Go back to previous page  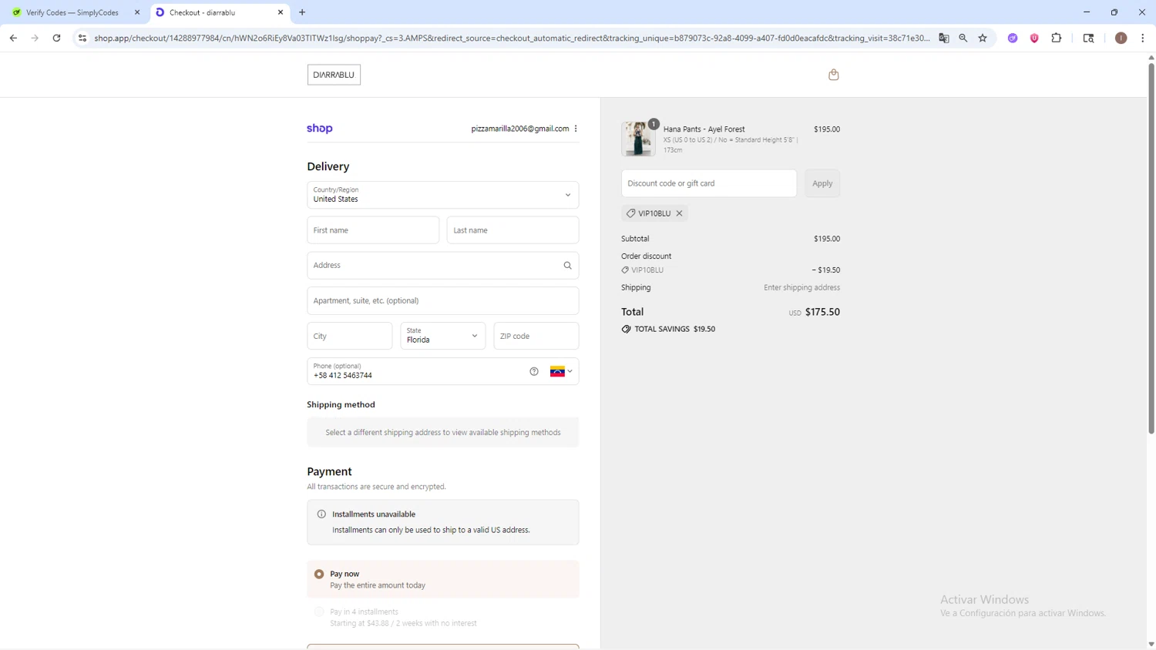pos(13,38)
